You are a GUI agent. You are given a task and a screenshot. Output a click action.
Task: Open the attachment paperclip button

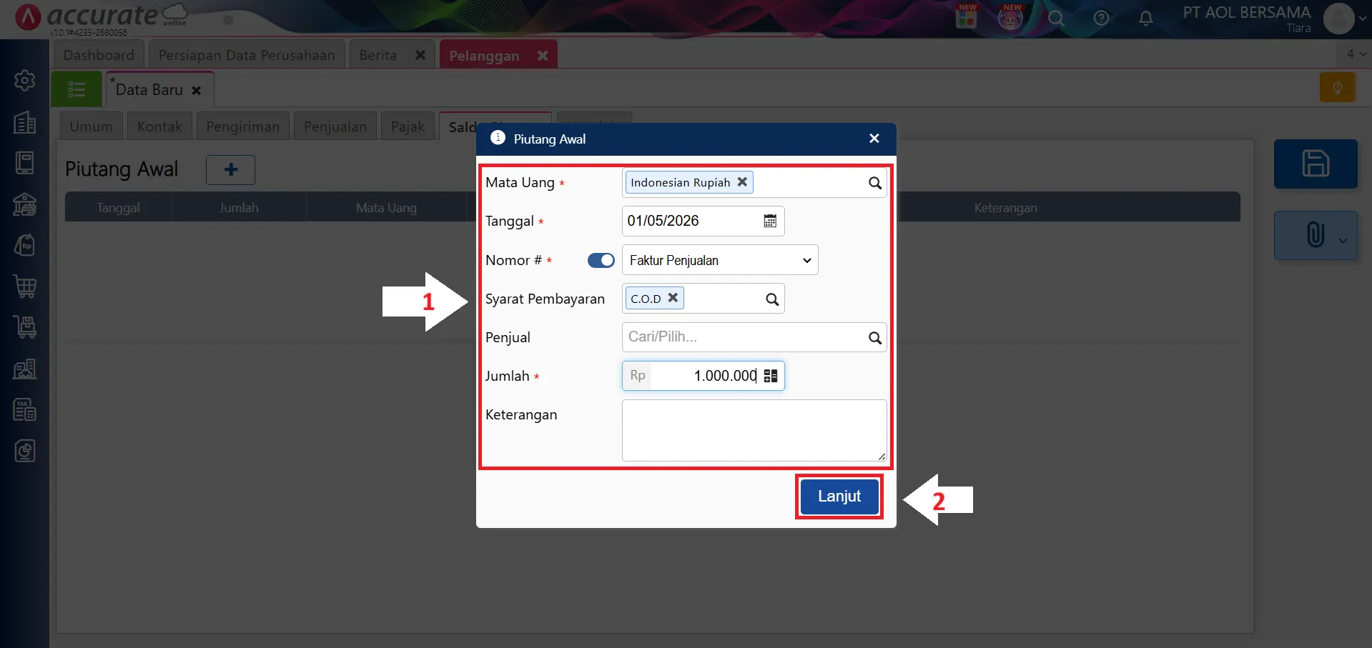1314,235
